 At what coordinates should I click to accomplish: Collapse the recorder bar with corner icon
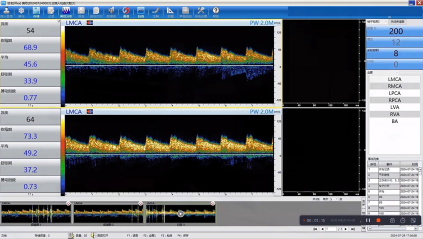click(x=413, y=220)
